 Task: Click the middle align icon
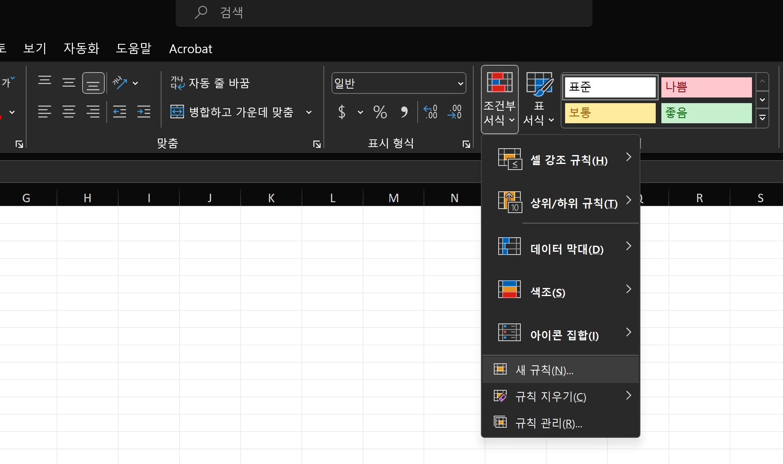tap(69, 83)
